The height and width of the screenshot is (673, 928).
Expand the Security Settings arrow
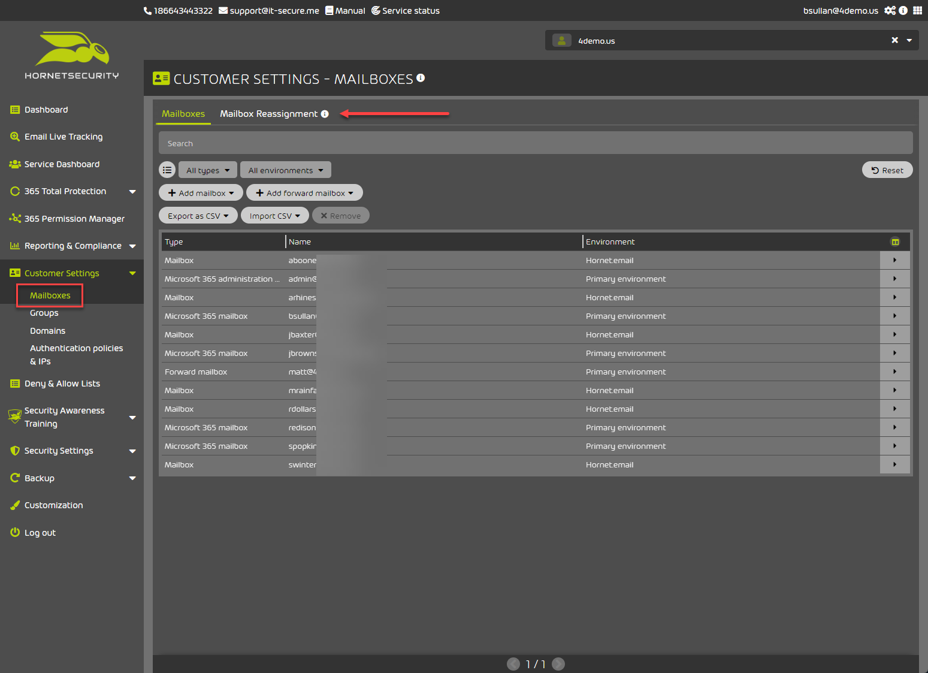click(132, 451)
